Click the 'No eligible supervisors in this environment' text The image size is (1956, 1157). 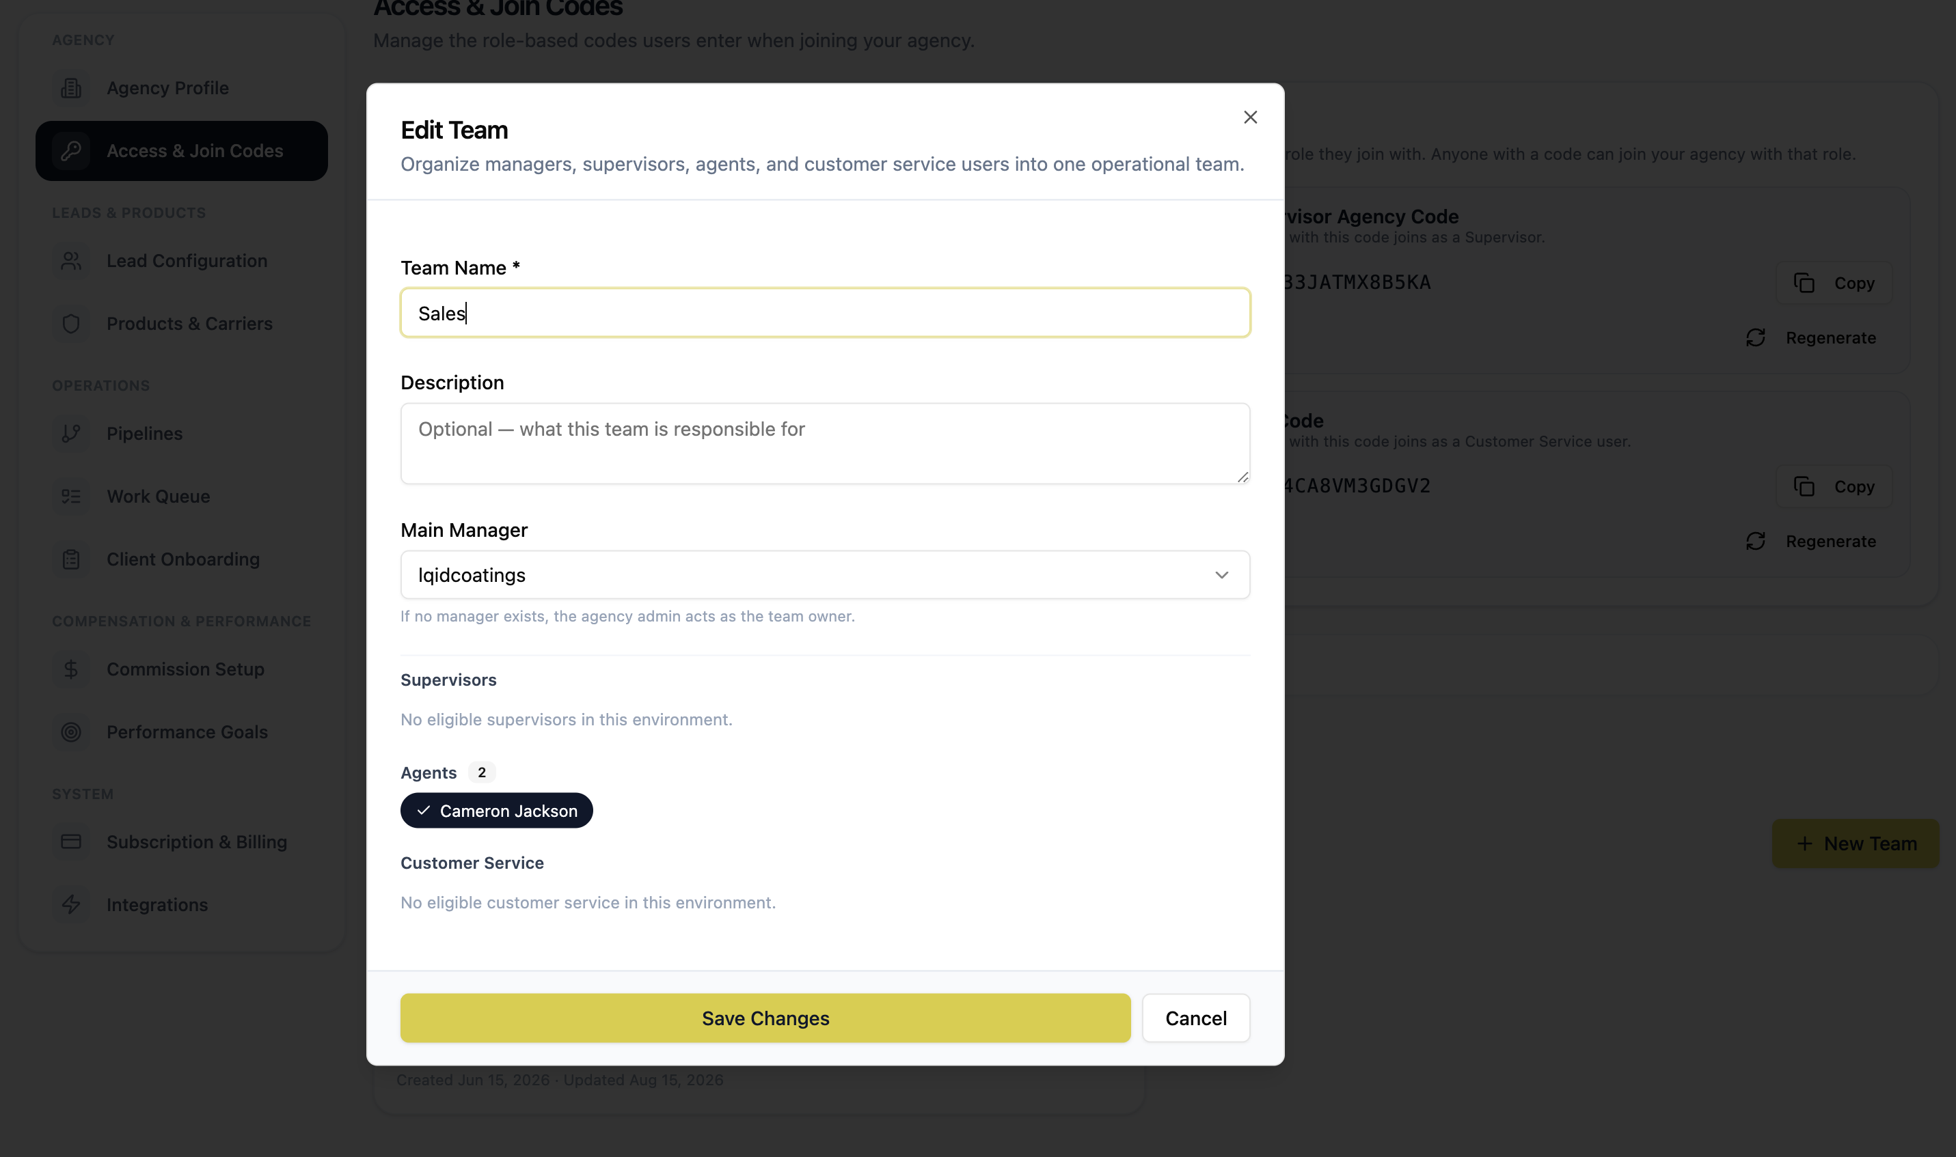(566, 720)
